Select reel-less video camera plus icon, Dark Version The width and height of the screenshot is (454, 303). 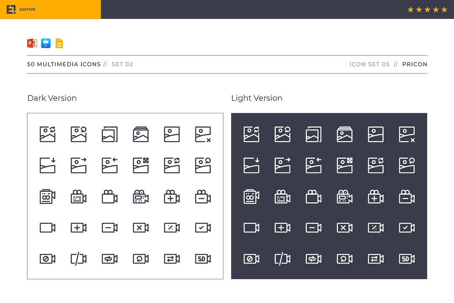(79, 228)
